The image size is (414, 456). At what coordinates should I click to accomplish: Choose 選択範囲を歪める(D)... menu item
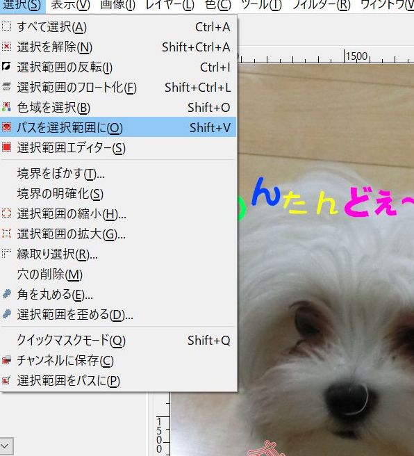coord(118,314)
